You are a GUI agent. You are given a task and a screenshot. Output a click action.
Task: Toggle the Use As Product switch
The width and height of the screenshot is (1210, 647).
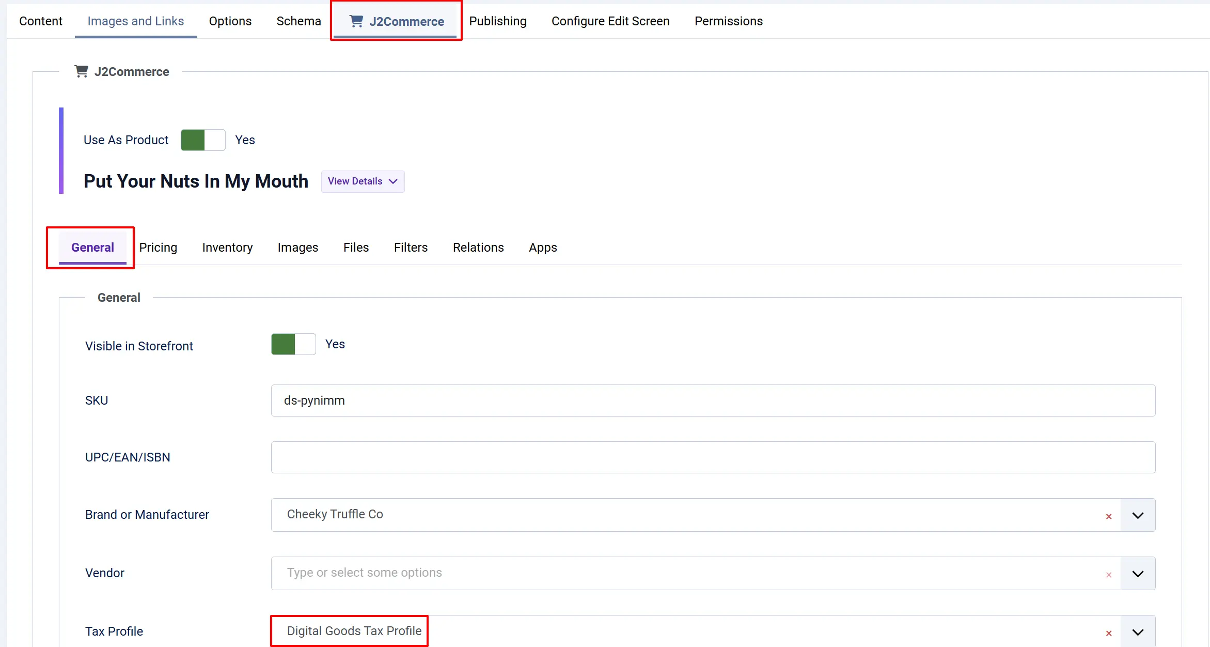[203, 140]
